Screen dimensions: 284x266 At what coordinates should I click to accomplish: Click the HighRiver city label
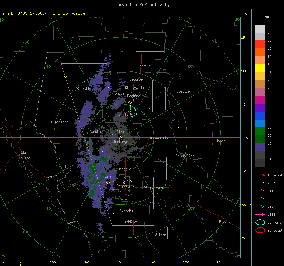pyautogui.click(x=131, y=222)
